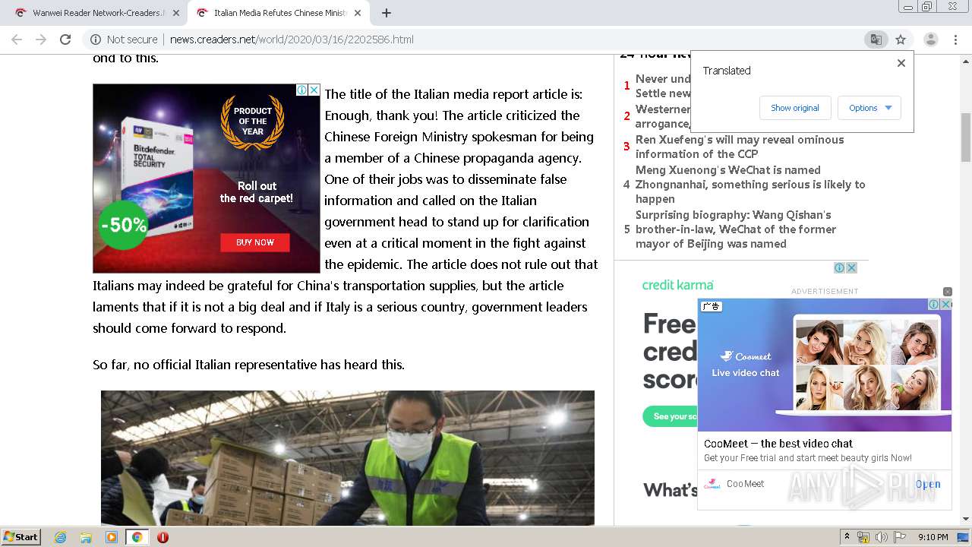This screenshot has height=547, width=972.
Task: Open the clock showing 9:10 PM
Action: click(933, 537)
